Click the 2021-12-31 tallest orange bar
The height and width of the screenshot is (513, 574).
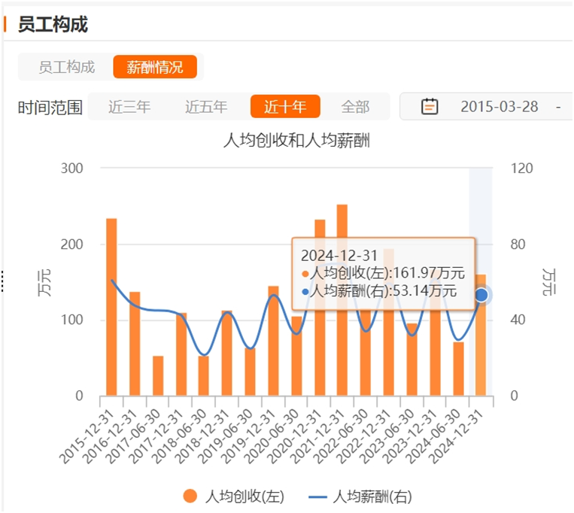click(x=342, y=300)
